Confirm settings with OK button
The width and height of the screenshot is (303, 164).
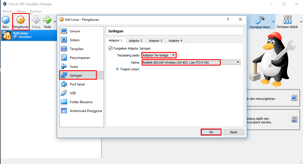[x=211, y=132]
